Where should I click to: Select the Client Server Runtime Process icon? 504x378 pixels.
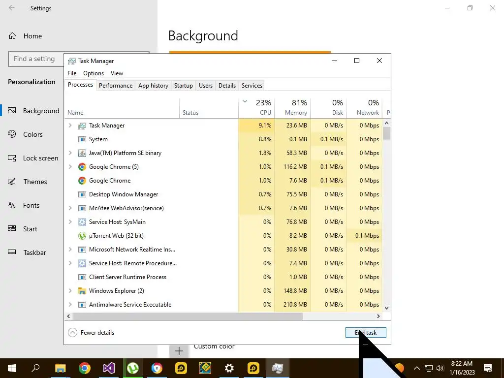82,277
